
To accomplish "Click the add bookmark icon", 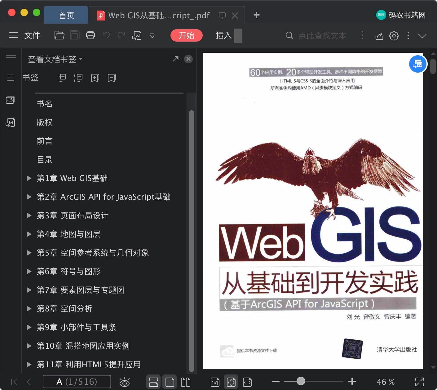I will tap(95, 78).
